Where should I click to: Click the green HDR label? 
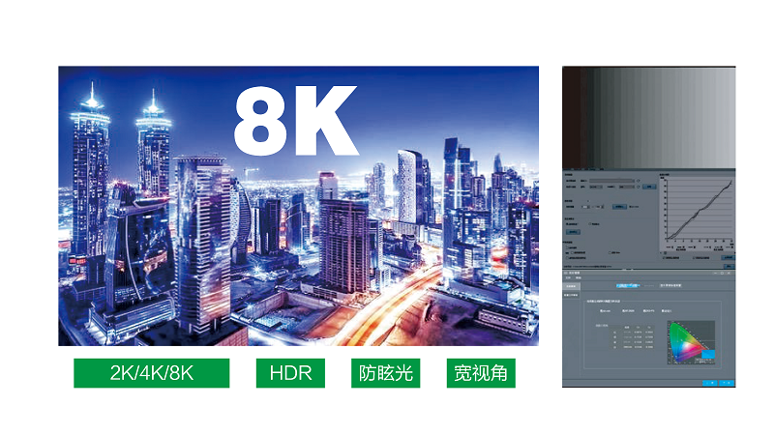coord(290,373)
